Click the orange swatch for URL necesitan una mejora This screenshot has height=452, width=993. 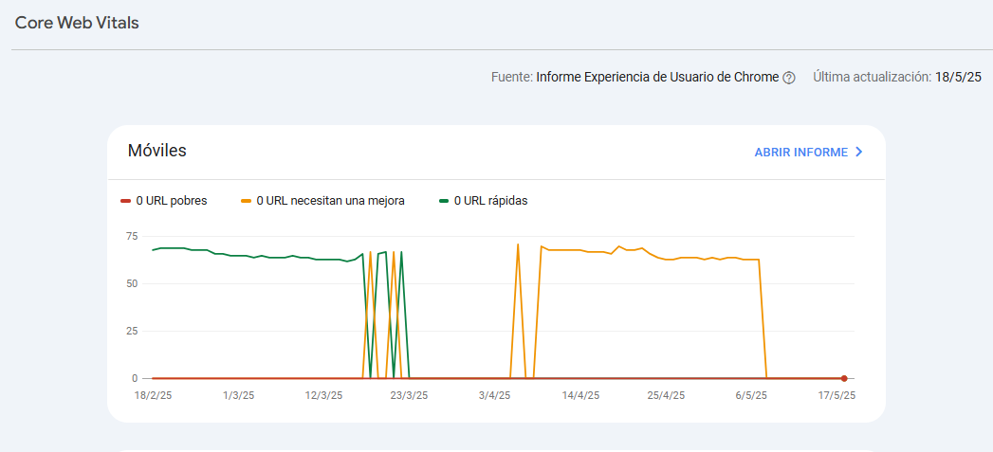coord(247,201)
